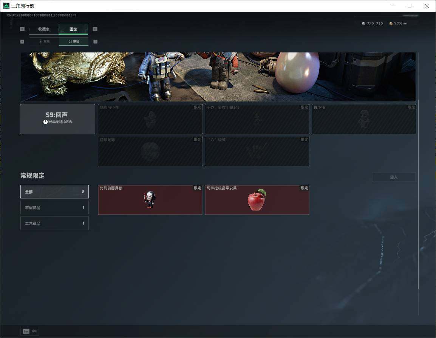Minimize the 三角洲行动 window
Image resolution: width=436 pixels, height=338 pixels.
(x=393, y=6)
